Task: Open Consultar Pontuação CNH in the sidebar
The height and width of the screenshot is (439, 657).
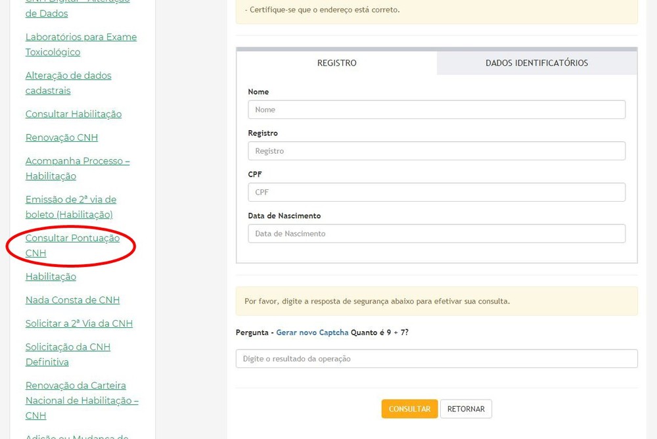Action: pos(71,245)
